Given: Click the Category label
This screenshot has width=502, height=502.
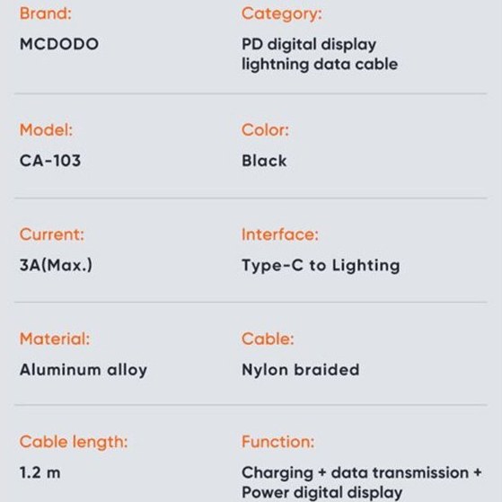Looking at the screenshot, I should (x=282, y=14).
